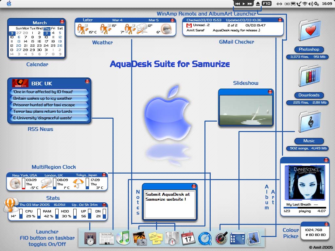Click the Later forecast icon in Weather
Image resolution: width=335 pixels, height=251 pixels.
click(82, 29)
